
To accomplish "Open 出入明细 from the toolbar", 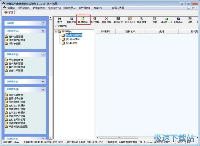I will 130,20.
